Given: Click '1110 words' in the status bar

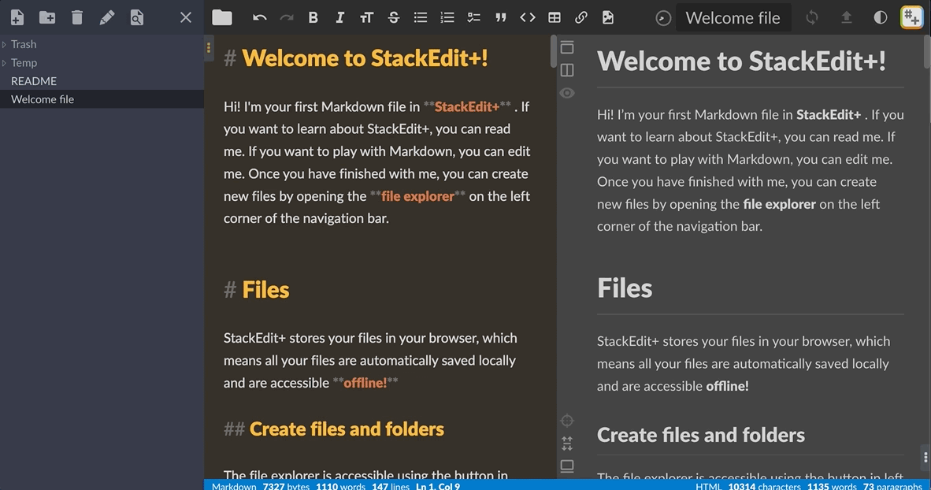Looking at the screenshot, I should [x=340, y=486].
